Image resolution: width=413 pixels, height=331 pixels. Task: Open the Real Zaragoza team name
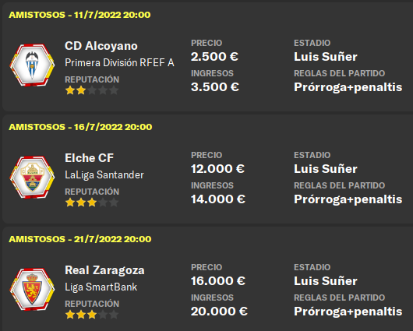click(x=104, y=270)
